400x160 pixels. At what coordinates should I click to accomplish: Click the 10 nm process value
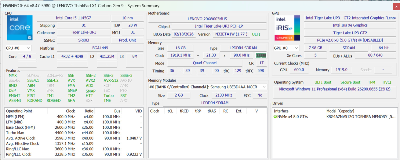[127, 18]
